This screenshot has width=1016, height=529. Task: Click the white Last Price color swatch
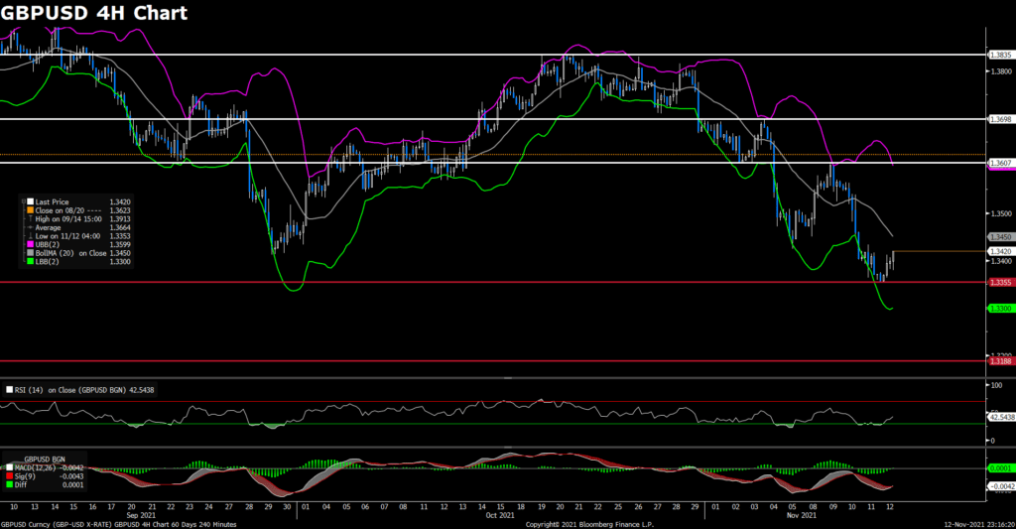pyautogui.click(x=30, y=202)
